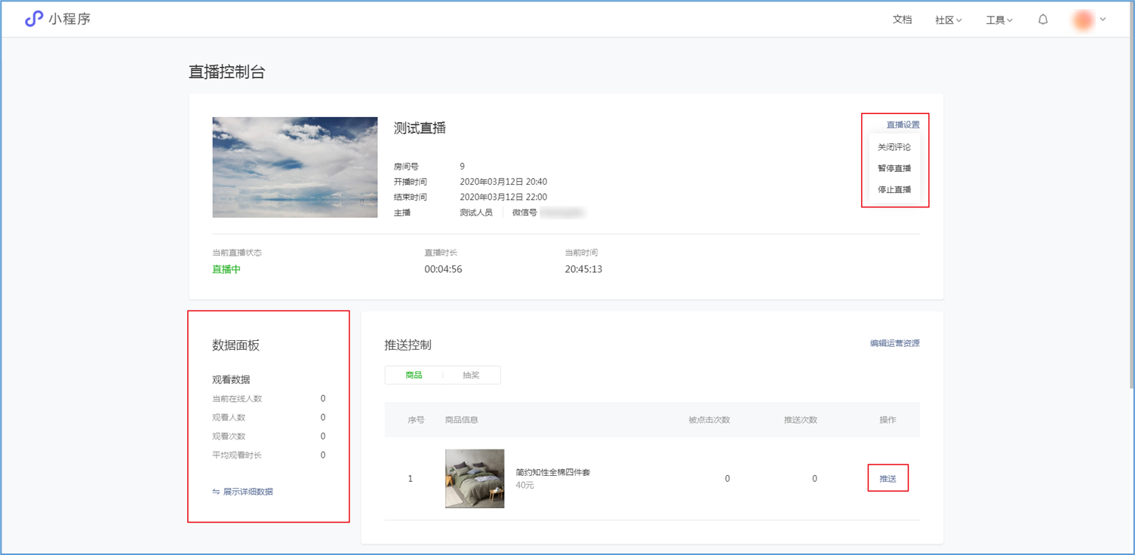This screenshot has width=1135, height=555.
Task: Switch to the 抽奖 tab
Action: 471,375
